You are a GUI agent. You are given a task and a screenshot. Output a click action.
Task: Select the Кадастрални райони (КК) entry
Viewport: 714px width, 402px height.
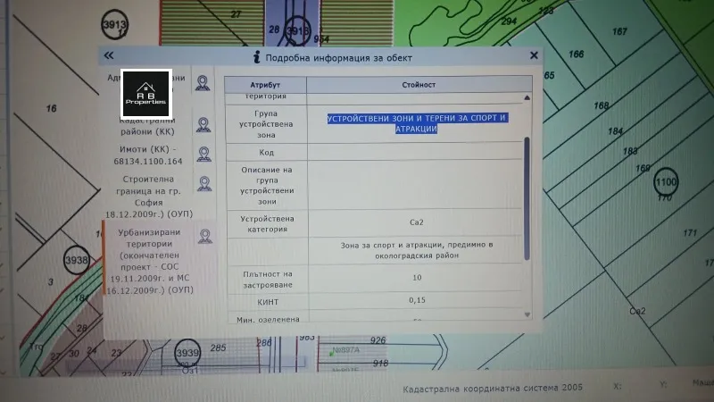(x=151, y=126)
